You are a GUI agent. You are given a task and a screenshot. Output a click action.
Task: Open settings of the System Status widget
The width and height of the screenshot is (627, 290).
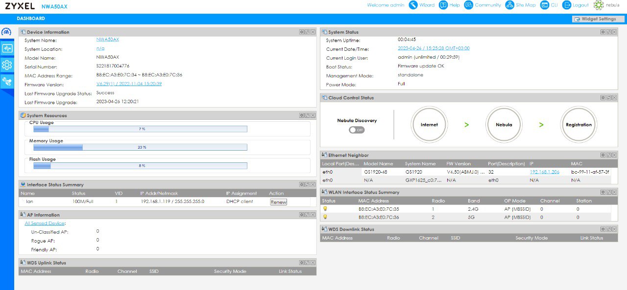[x=603, y=32]
